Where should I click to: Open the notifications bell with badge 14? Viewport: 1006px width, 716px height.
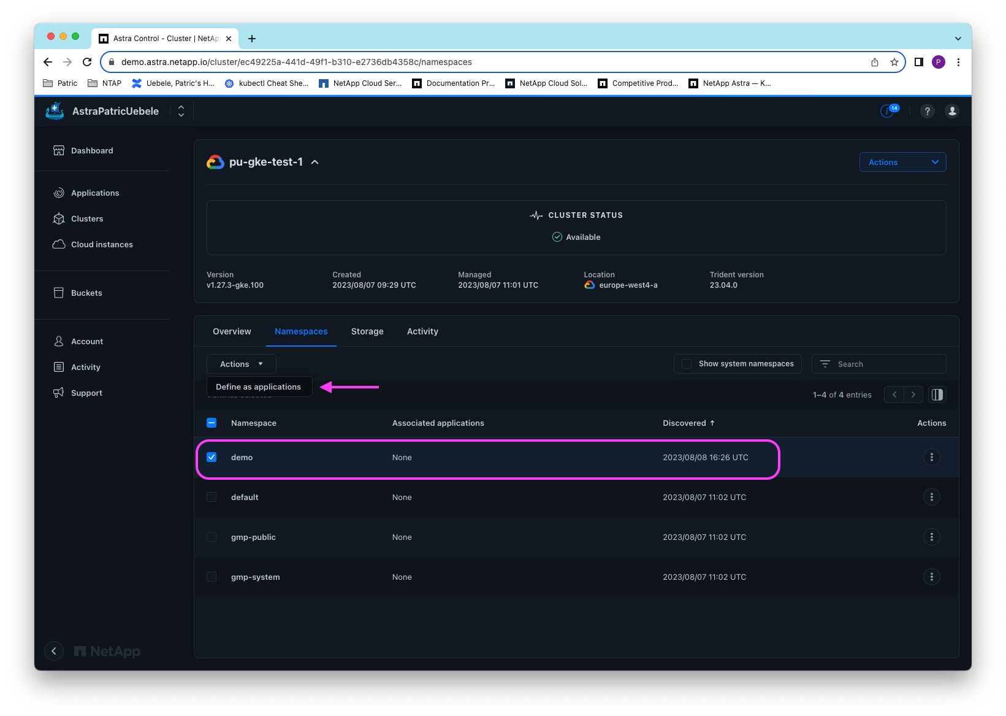pos(888,111)
